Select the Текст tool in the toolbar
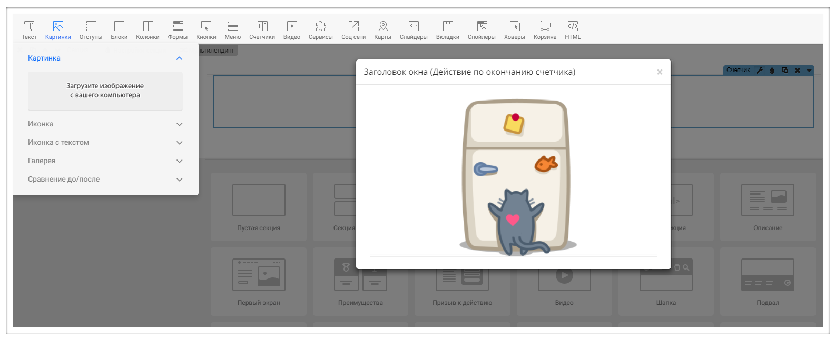 tap(29, 30)
